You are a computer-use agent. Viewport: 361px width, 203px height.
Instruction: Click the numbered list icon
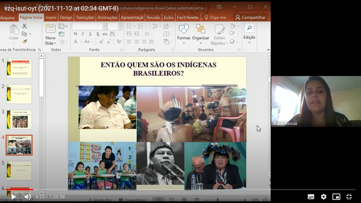click(x=141, y=26)
